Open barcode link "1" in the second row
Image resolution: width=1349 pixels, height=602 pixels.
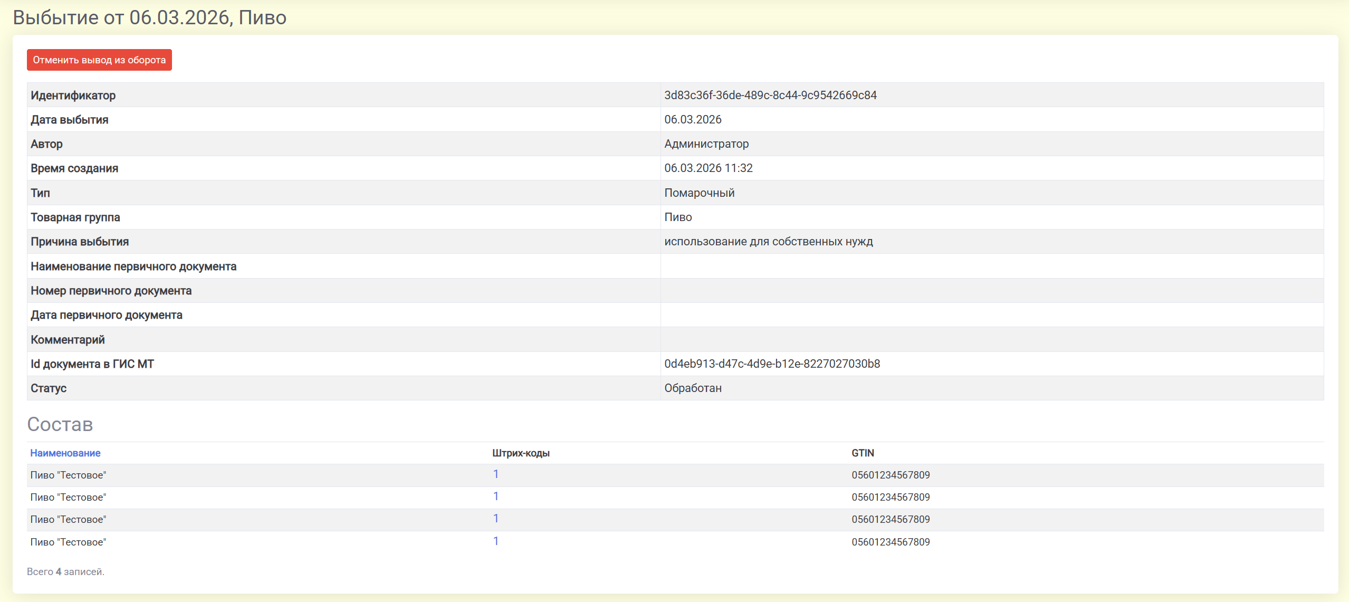(496, 496)
